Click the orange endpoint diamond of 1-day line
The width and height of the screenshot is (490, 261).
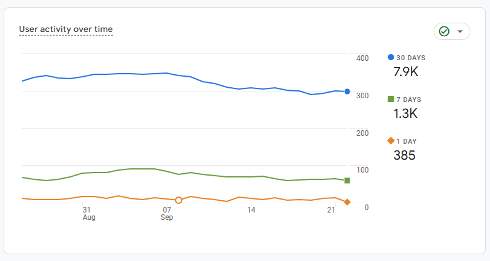(347, 202)
